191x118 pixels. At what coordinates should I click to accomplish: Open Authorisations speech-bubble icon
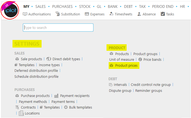pos(25,14)
